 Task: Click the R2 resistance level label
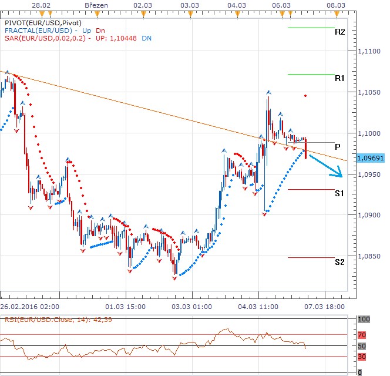(339, 32)
